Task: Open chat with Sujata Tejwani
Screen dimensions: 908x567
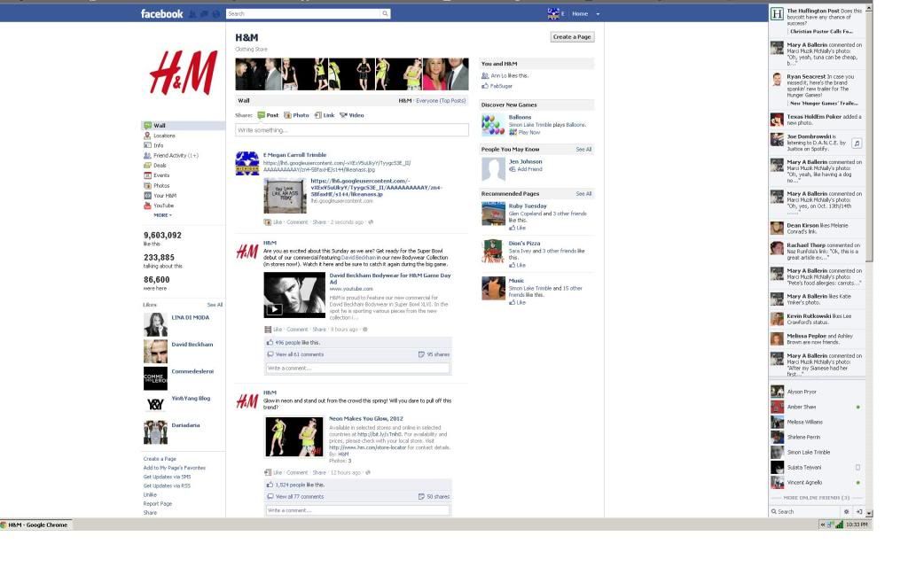Action: click(x=817, y=467)
